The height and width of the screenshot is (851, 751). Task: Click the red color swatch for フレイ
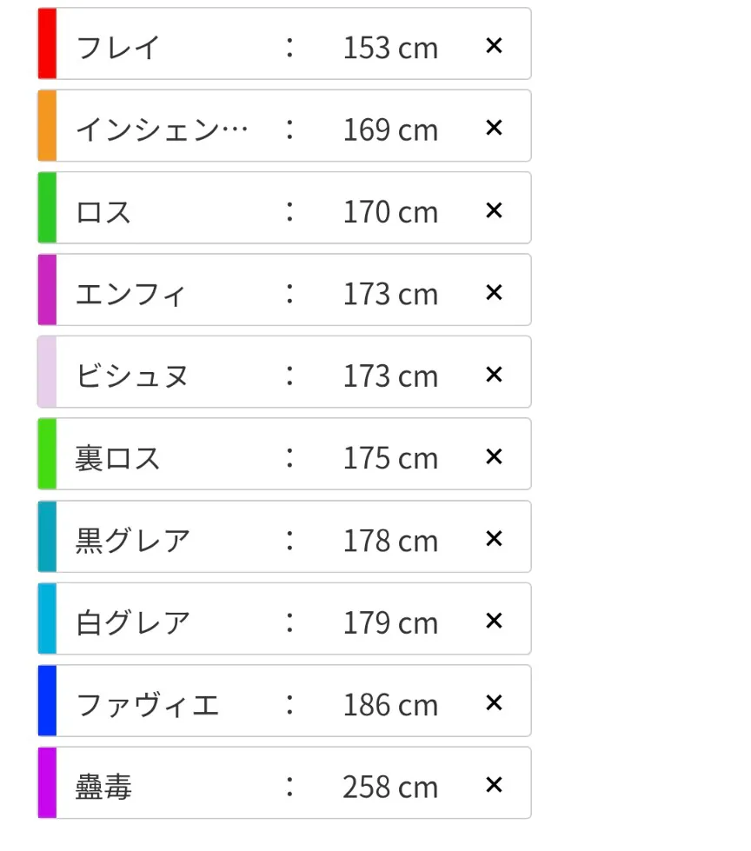click(x=47, y=43)
